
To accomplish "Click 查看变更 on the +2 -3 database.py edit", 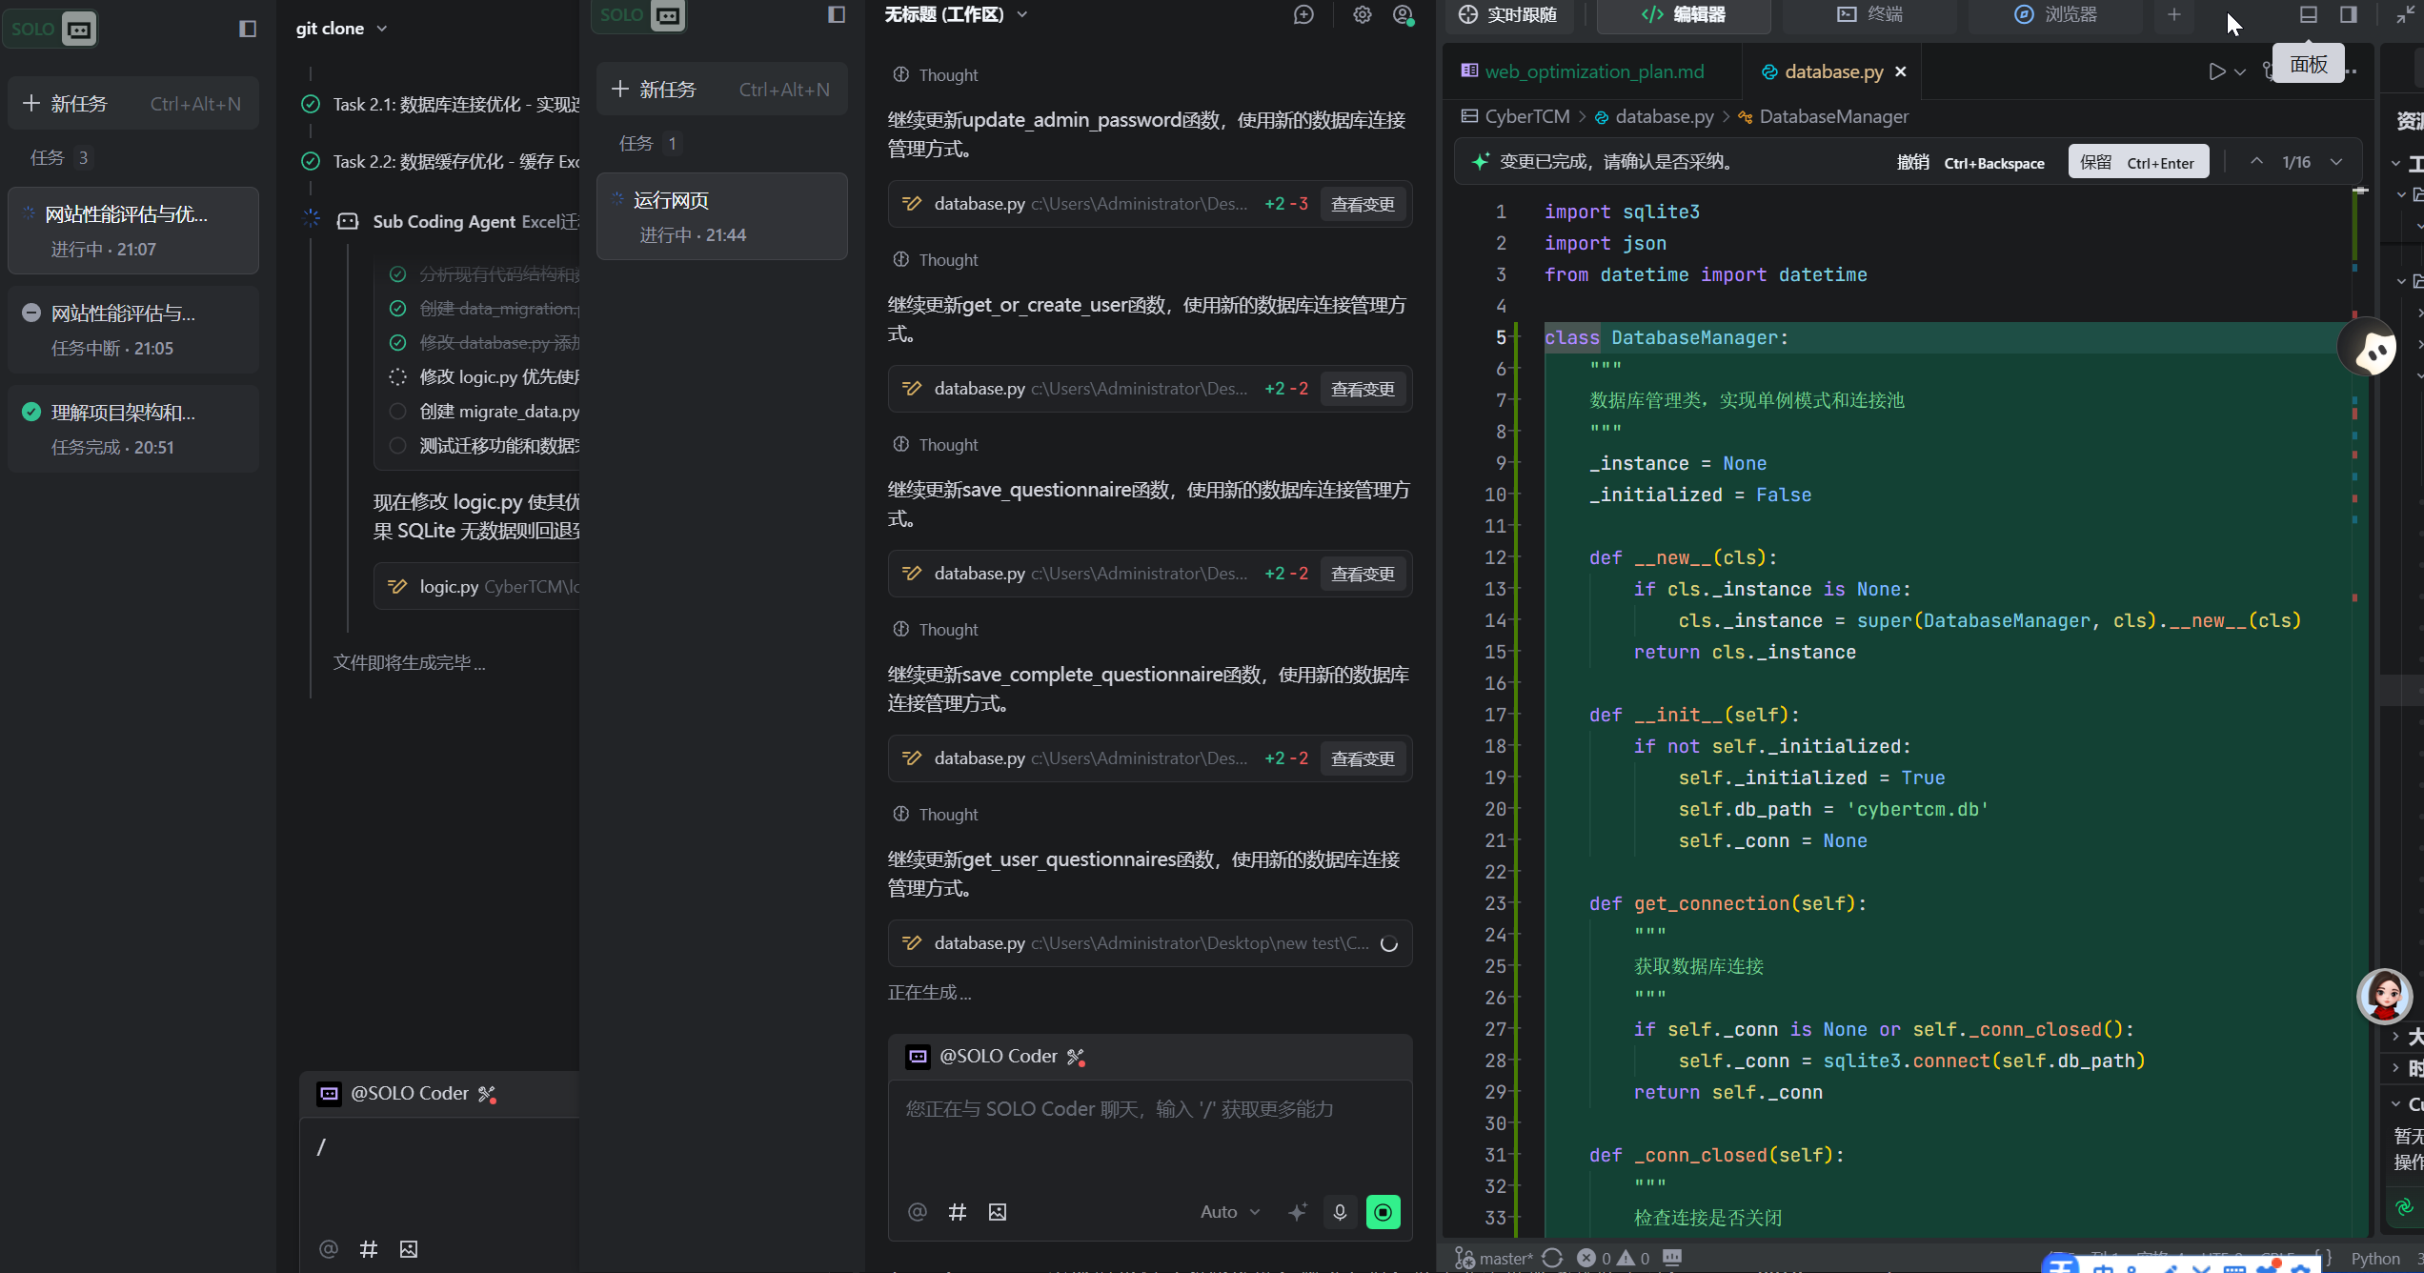I will [1363, 204].
